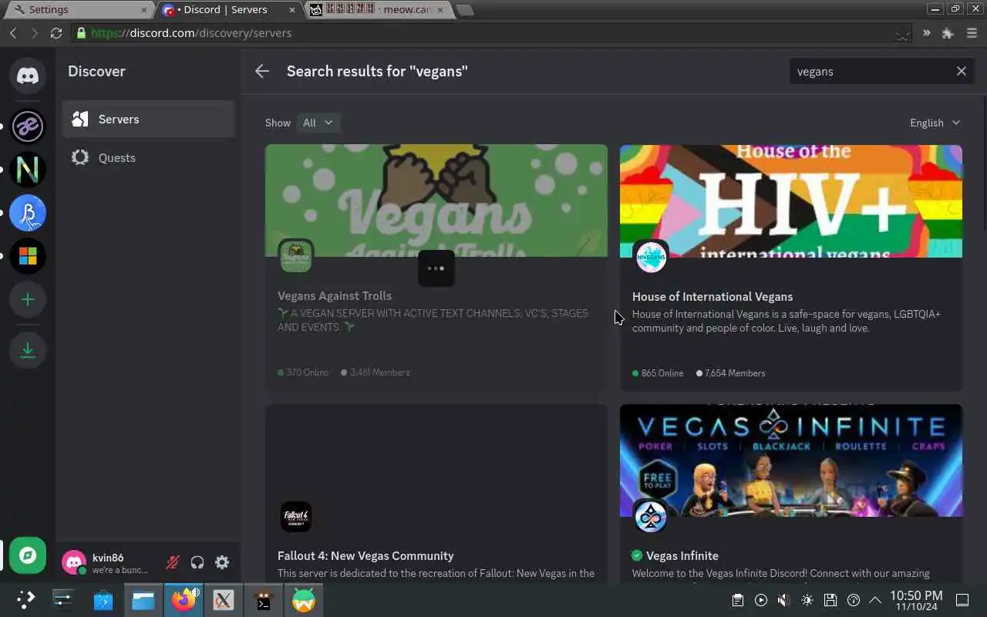Open the green N server icon

click(28, 170)
